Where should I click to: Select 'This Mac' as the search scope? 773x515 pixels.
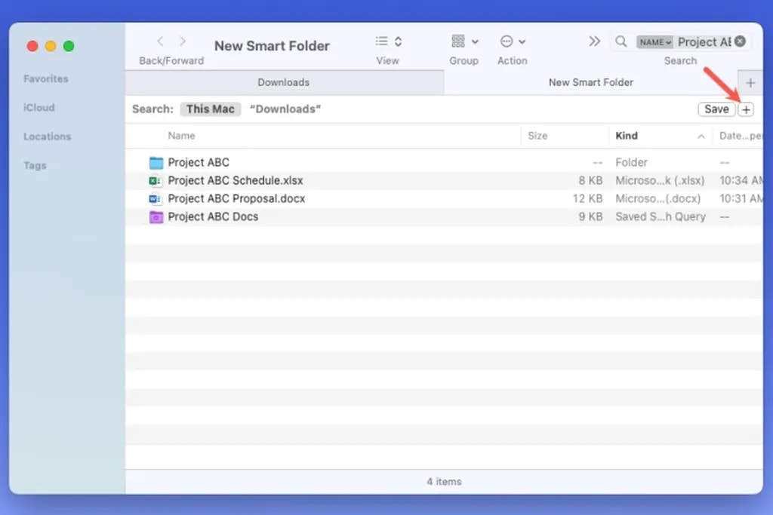[x=210, y=109]
